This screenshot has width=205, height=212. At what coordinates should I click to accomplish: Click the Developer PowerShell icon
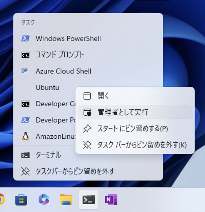[x=25, y=120]
